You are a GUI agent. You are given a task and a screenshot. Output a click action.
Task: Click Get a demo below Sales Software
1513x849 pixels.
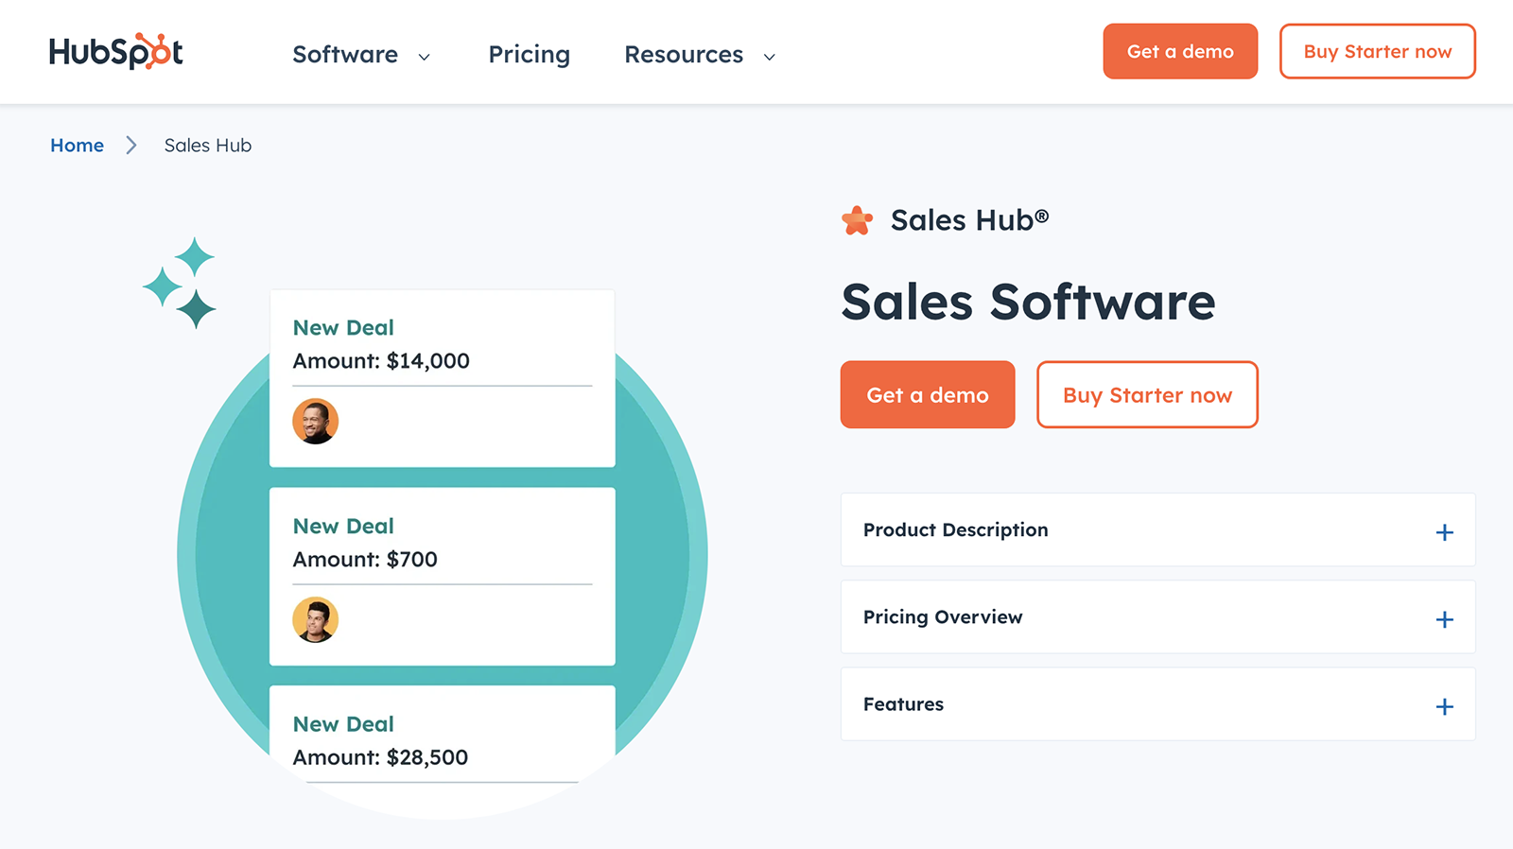928,394
